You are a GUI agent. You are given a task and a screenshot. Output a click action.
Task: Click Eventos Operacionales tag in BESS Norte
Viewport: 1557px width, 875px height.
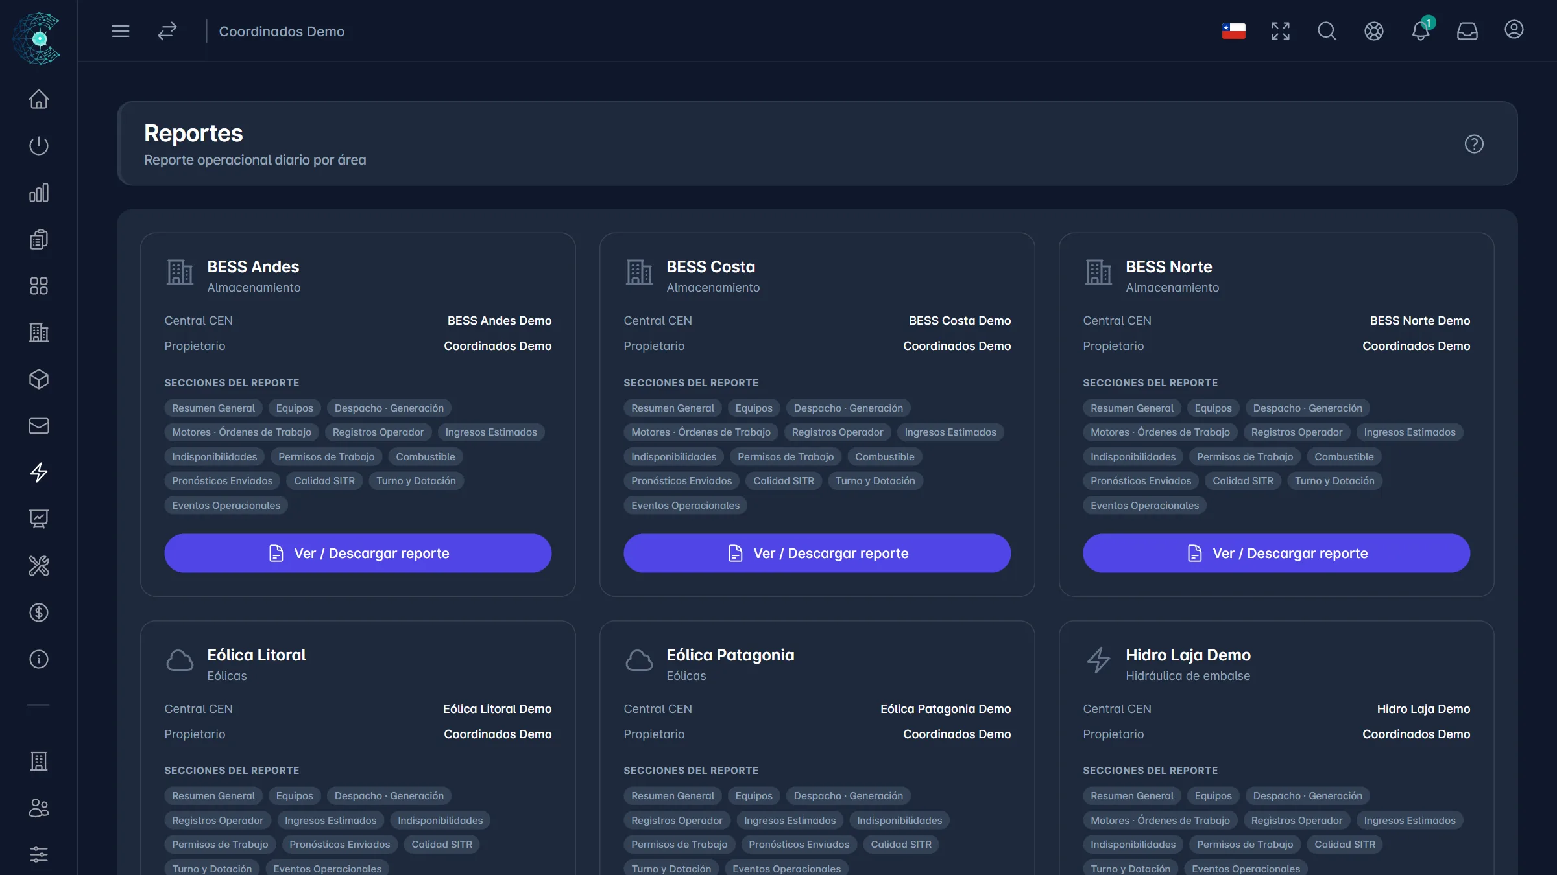pyautogui.click(x=1145, y=506)
